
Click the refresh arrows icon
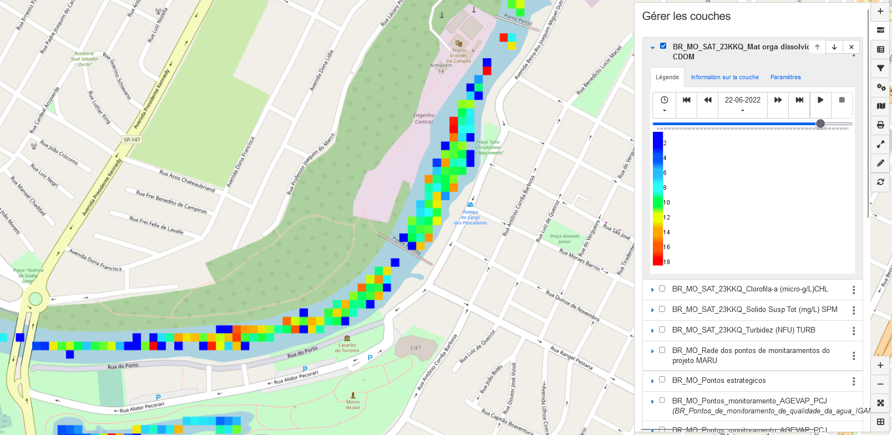(x=880, y=182)
